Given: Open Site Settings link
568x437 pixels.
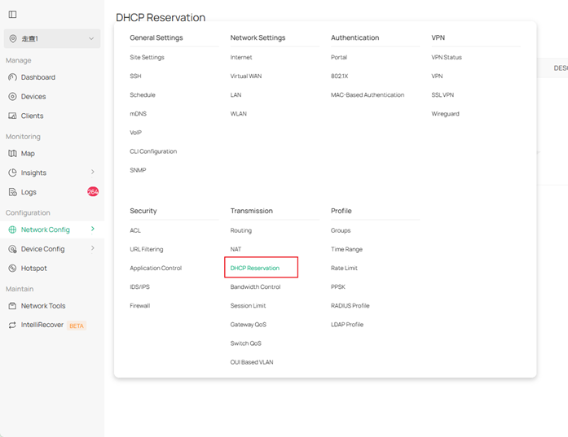Looking at the screenshot, I should (147, 57).
